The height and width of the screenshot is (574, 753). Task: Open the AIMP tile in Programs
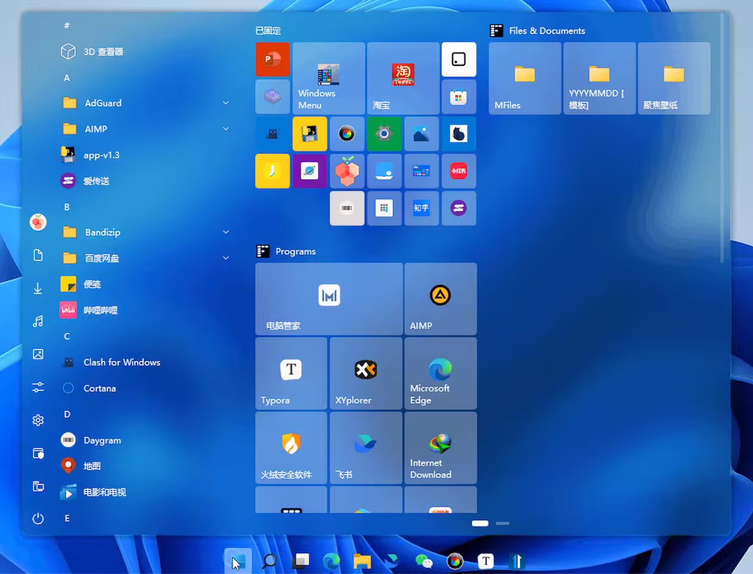coord(441,299)
